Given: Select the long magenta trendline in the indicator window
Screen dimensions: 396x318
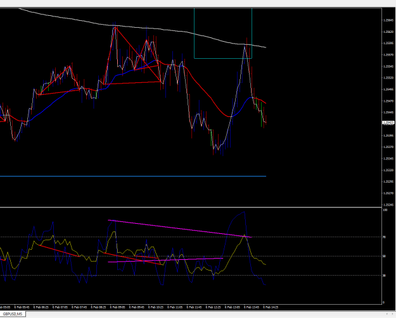Looking at the screenshot, I should 179,229.
